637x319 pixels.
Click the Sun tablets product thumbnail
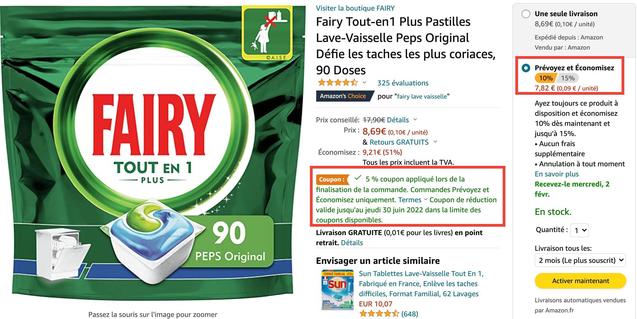click(337, 290)
